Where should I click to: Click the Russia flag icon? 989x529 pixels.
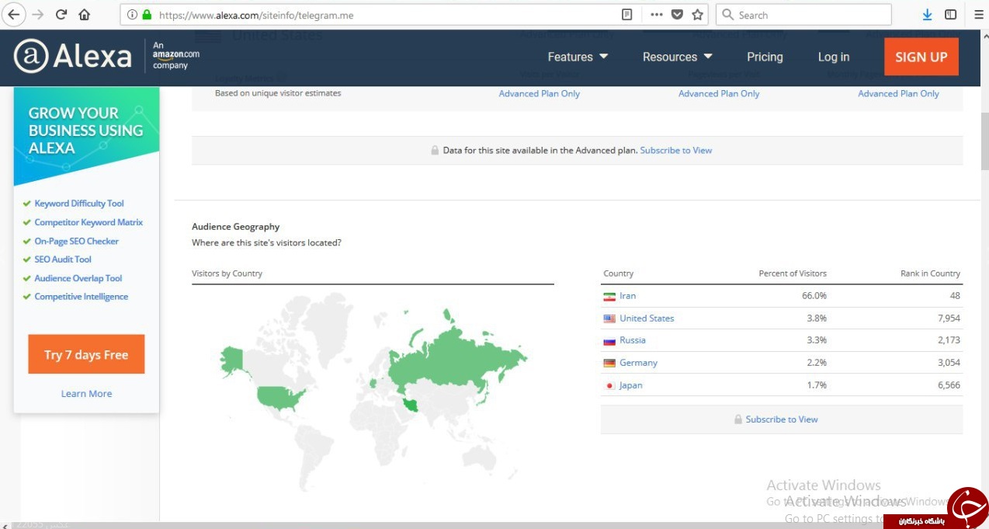(x=609, y=341)
